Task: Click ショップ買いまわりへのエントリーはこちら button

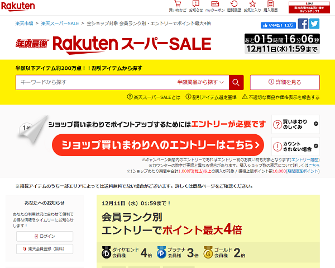Action: click(158, 145)
